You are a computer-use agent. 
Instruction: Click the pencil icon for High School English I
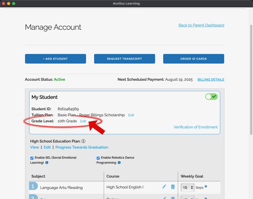tap(164, 187)
